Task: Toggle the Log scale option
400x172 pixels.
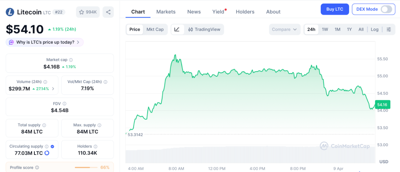Action: [374, 30]
